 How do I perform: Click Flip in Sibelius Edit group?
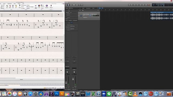[42, 8]
